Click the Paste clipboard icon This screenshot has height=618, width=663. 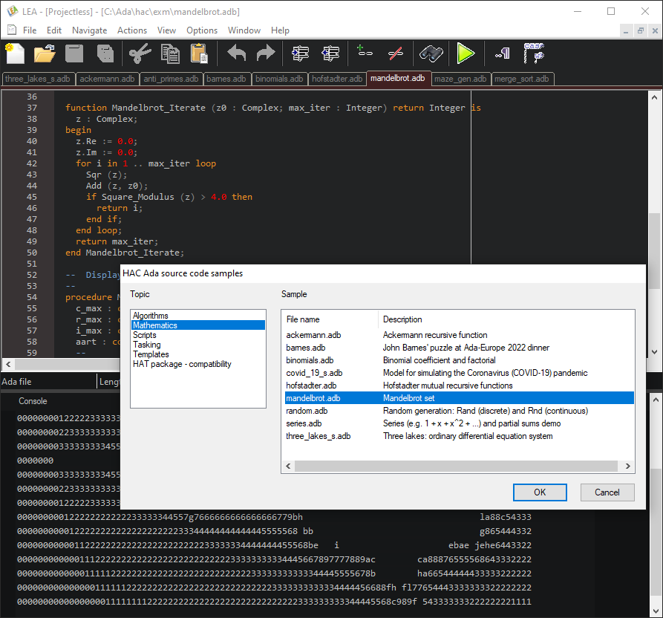point(199,53)
